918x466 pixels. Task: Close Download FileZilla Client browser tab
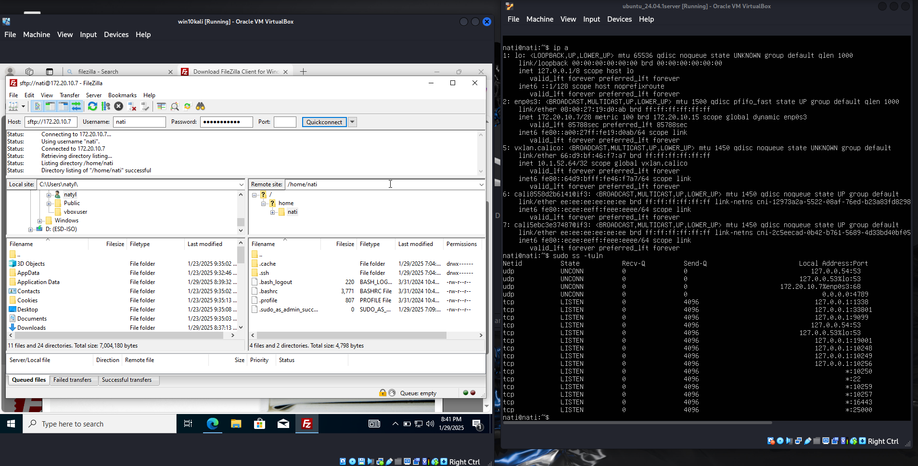[x=285, y=72]
